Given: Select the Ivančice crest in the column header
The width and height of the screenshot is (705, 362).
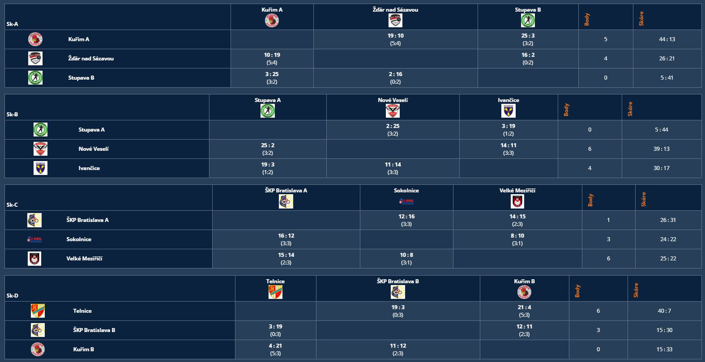Looking at the screenshot, I should 508,111.
